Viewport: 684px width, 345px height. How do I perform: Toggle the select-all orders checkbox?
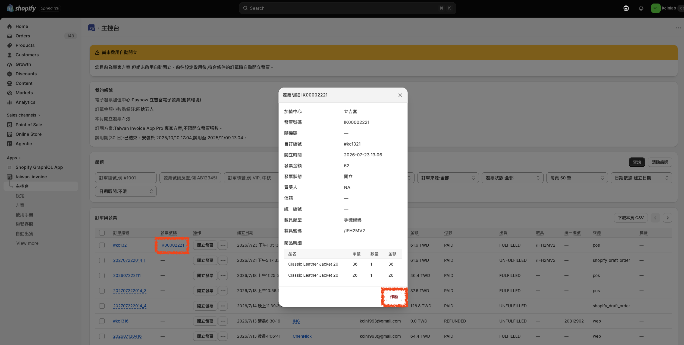click(x=102, y=233)
